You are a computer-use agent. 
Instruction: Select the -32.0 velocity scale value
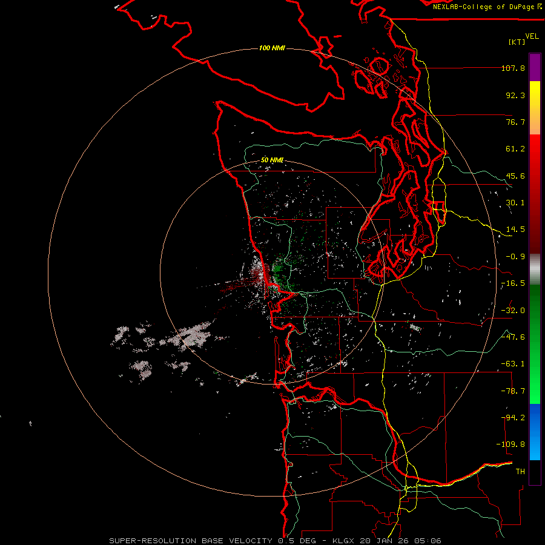point(513,311)
